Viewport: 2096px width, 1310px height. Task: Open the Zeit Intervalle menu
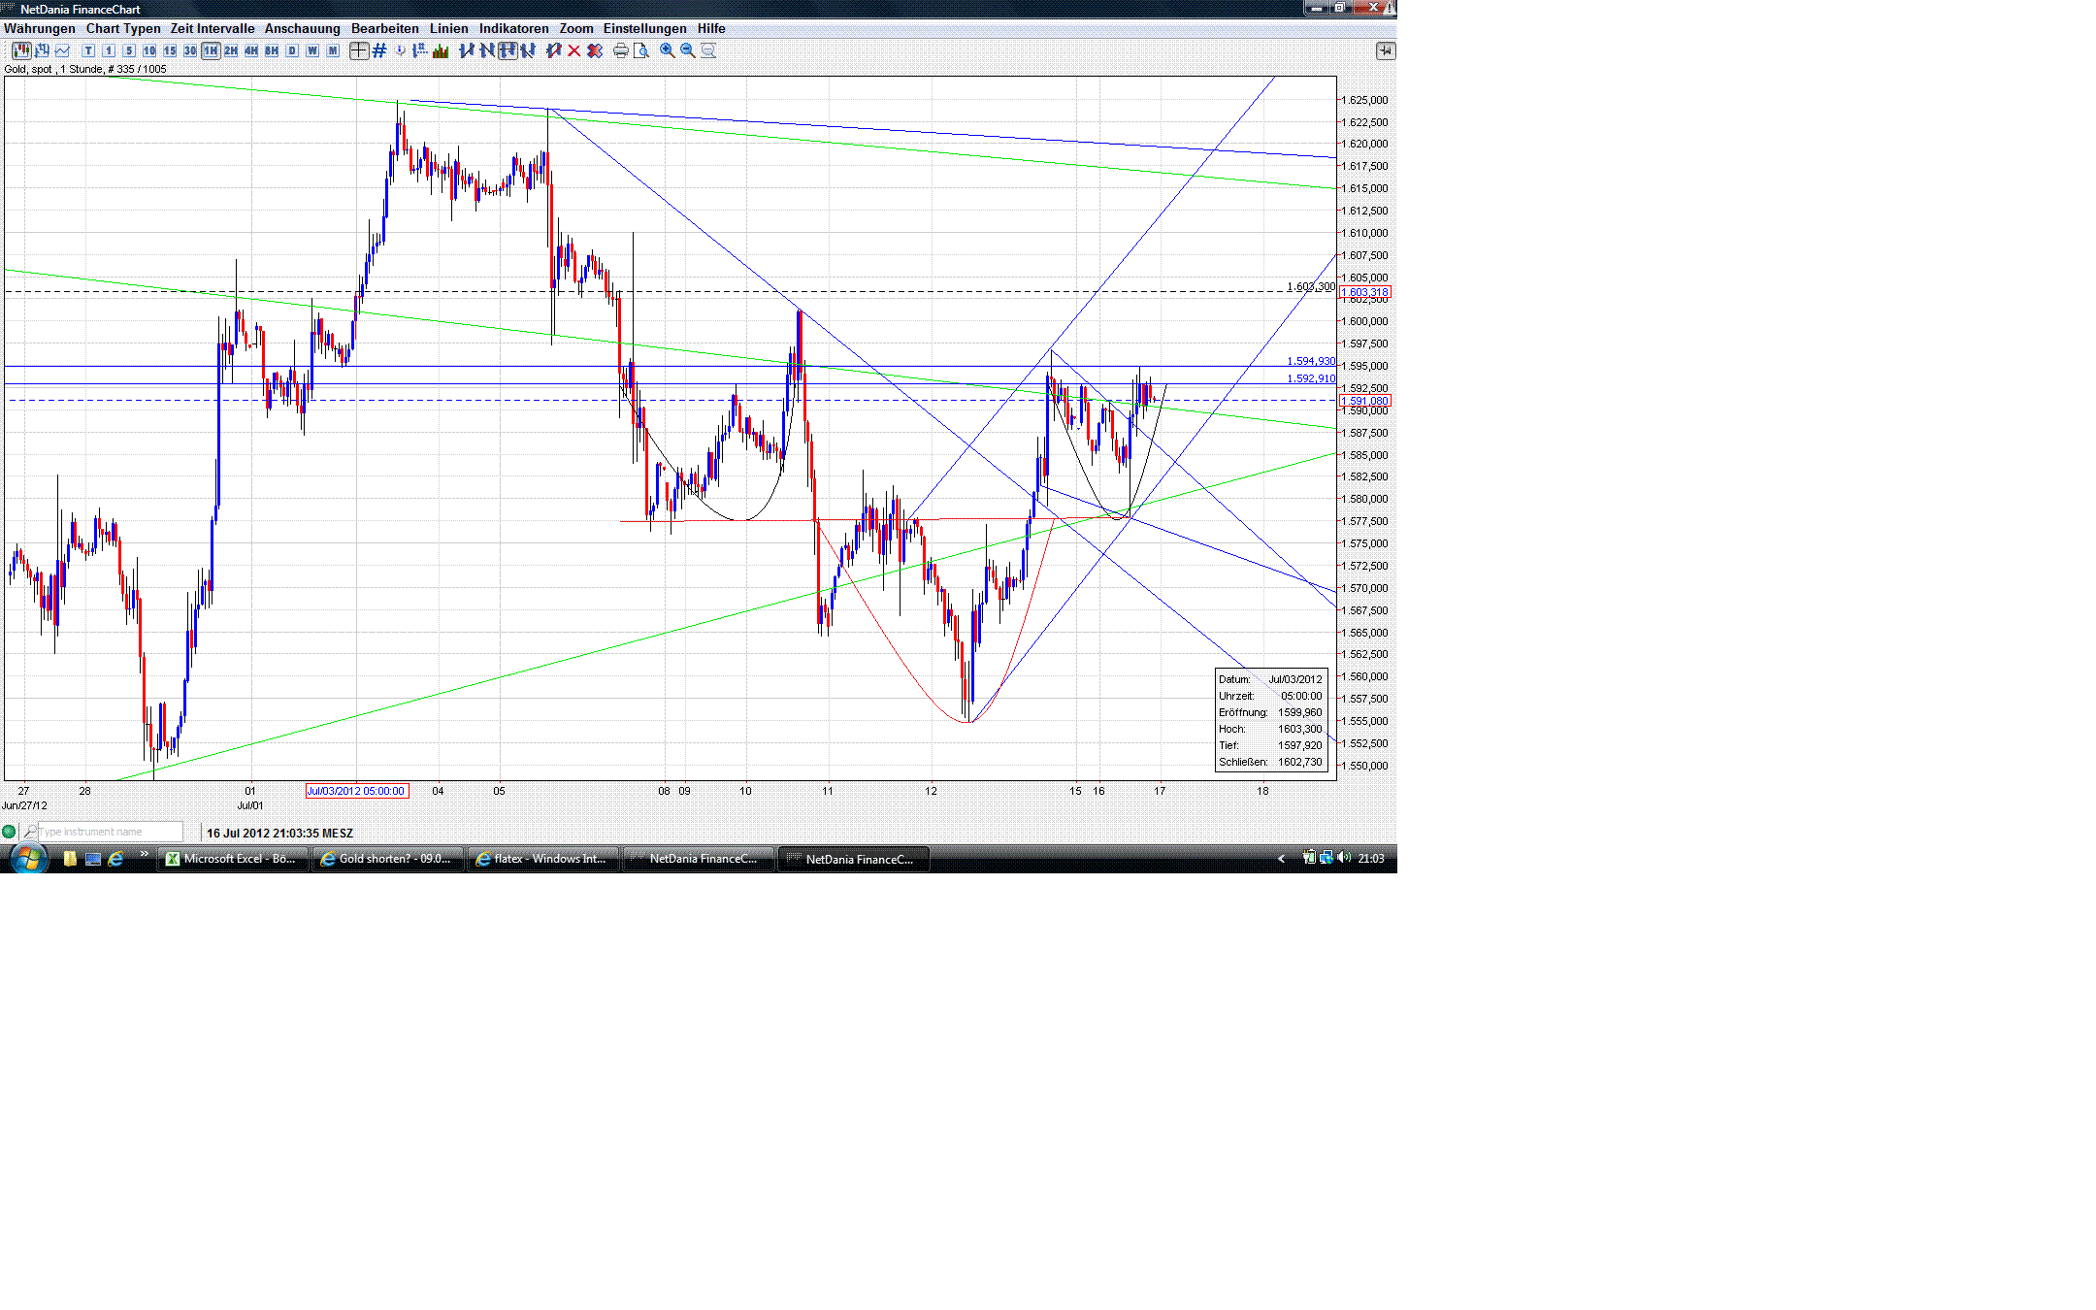[x=212, y=28]
